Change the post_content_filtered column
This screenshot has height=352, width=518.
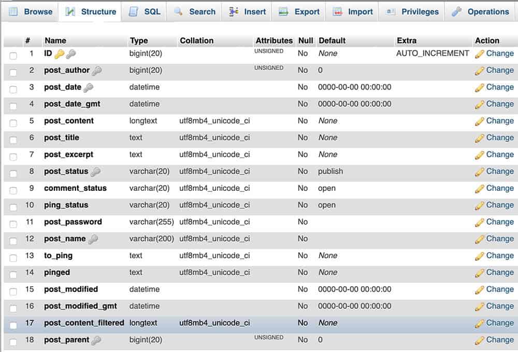pyautogui.click(x=500, y=323)
